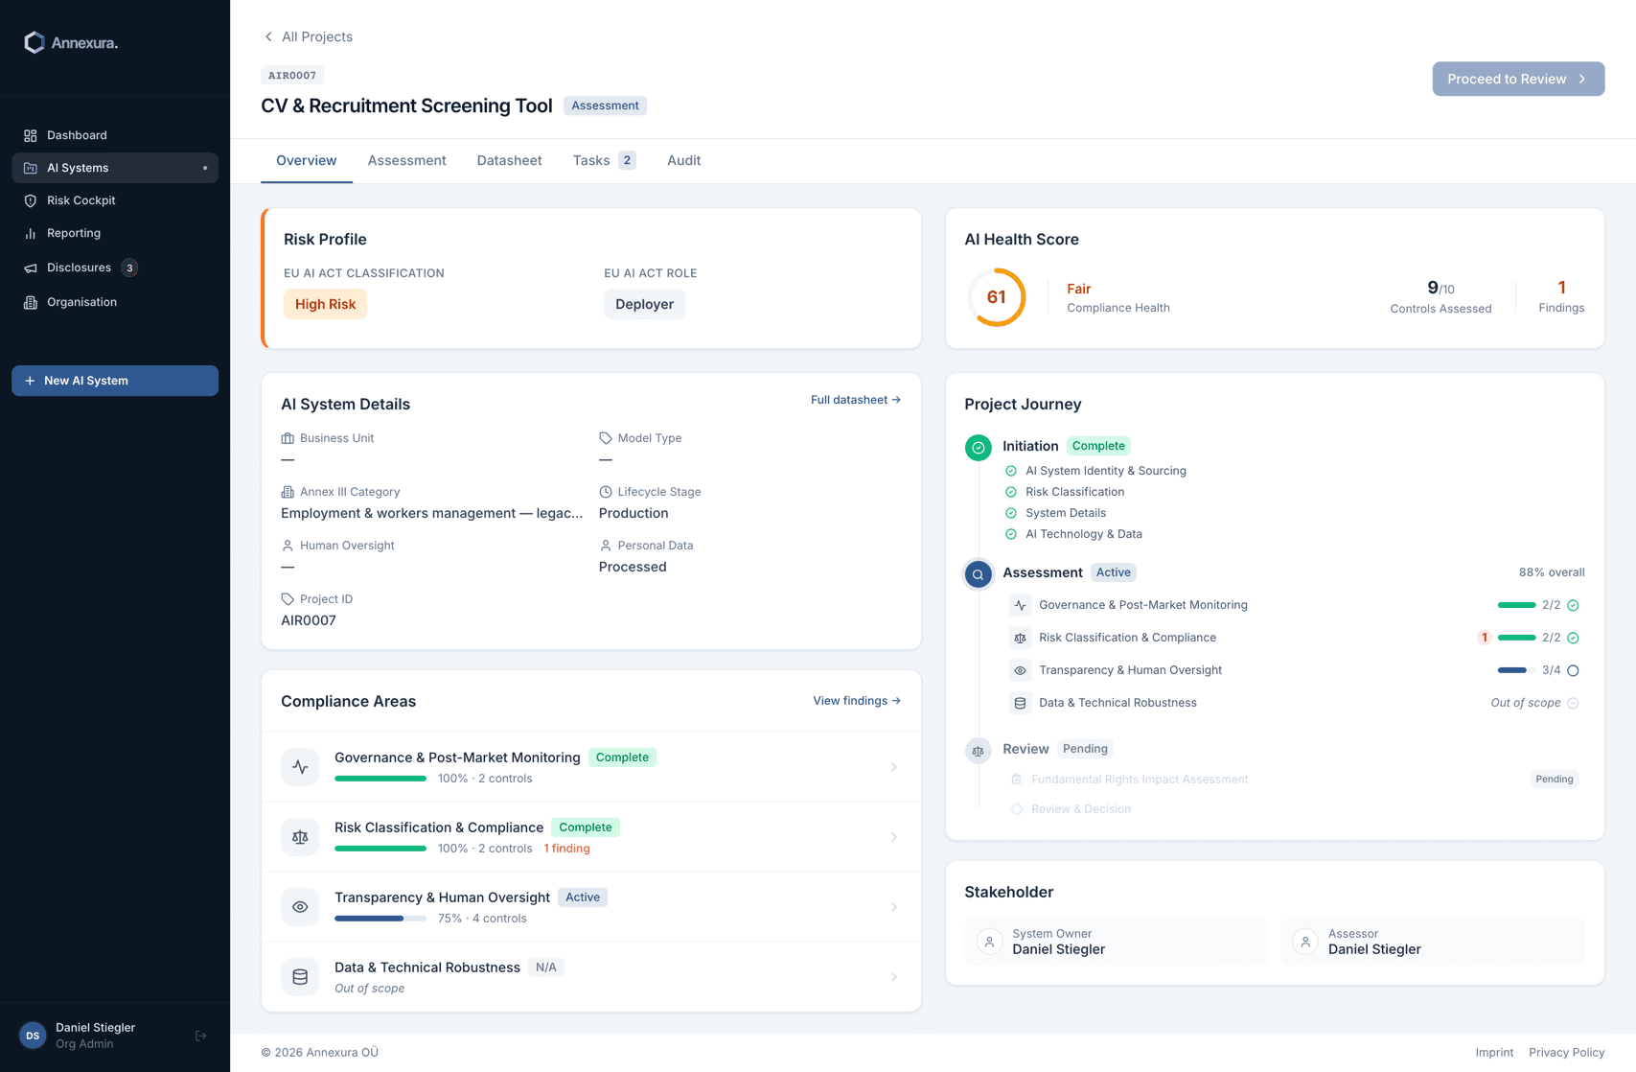Screen dimensions: 1636x1072
Task: Click Data & Technical Robustness database icon
Action: pos(300,977)
